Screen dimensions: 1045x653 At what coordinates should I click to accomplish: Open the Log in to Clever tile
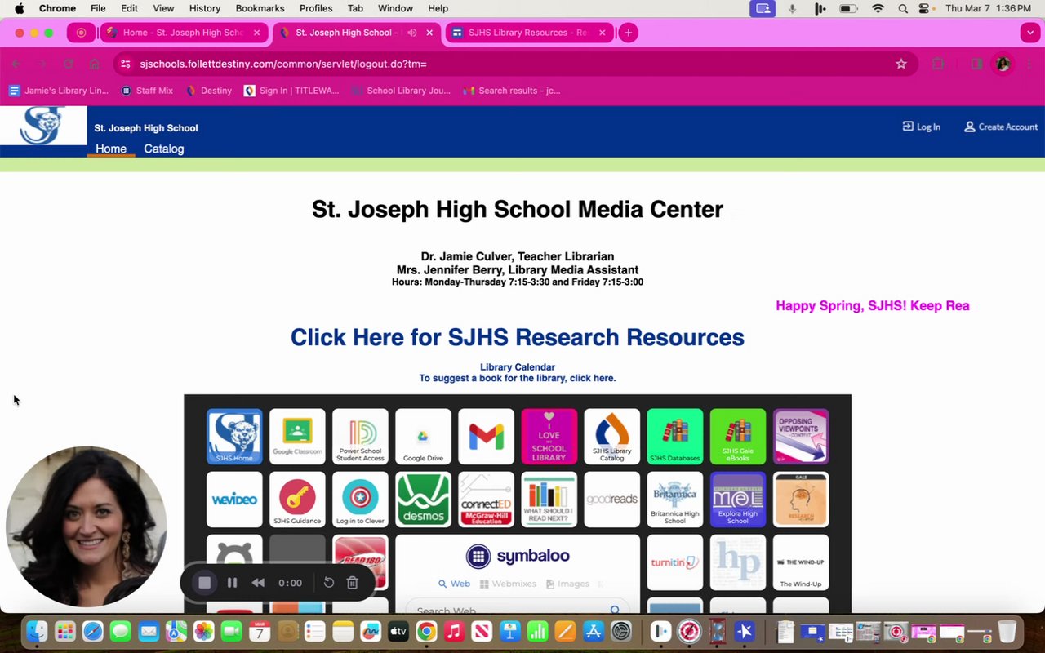point(360,500)
